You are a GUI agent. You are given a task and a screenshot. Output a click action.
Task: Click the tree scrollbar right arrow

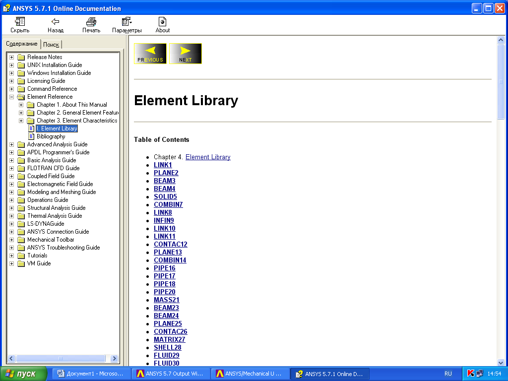pyautogui.click(x=114, y=358)
